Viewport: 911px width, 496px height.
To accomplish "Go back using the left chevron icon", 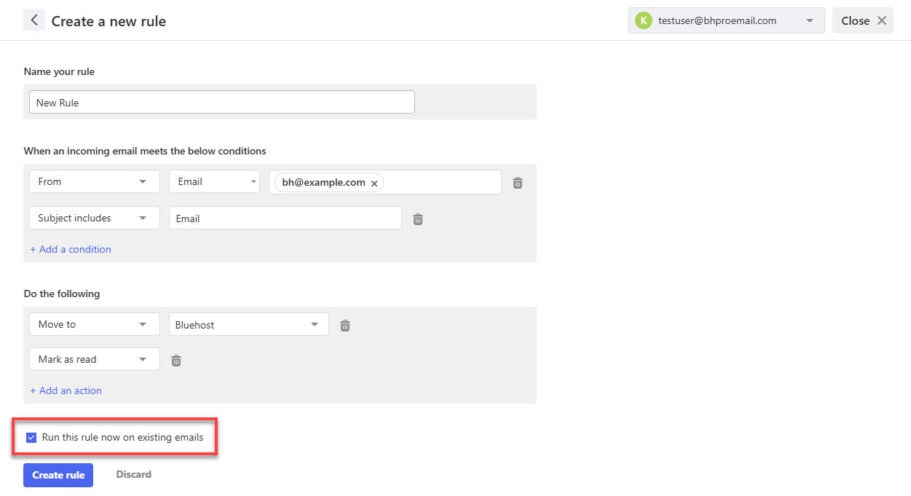I will click(x=34, y=20).
